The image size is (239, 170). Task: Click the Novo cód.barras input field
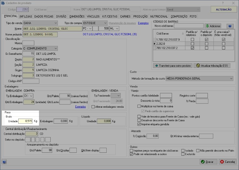coord(189,26)
